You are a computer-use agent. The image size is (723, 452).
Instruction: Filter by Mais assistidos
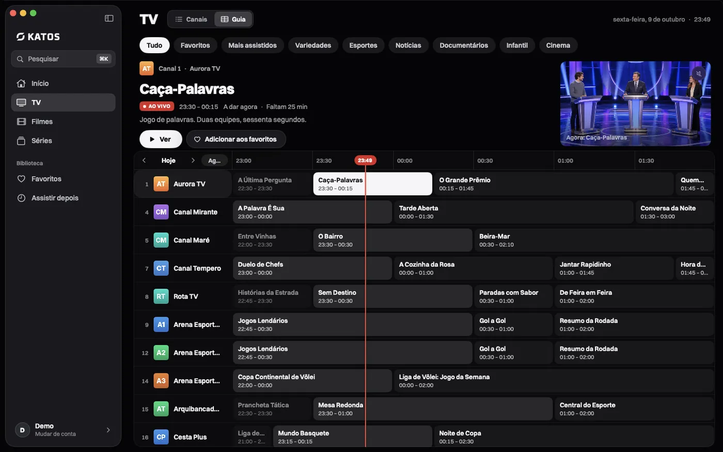point(253,45)
